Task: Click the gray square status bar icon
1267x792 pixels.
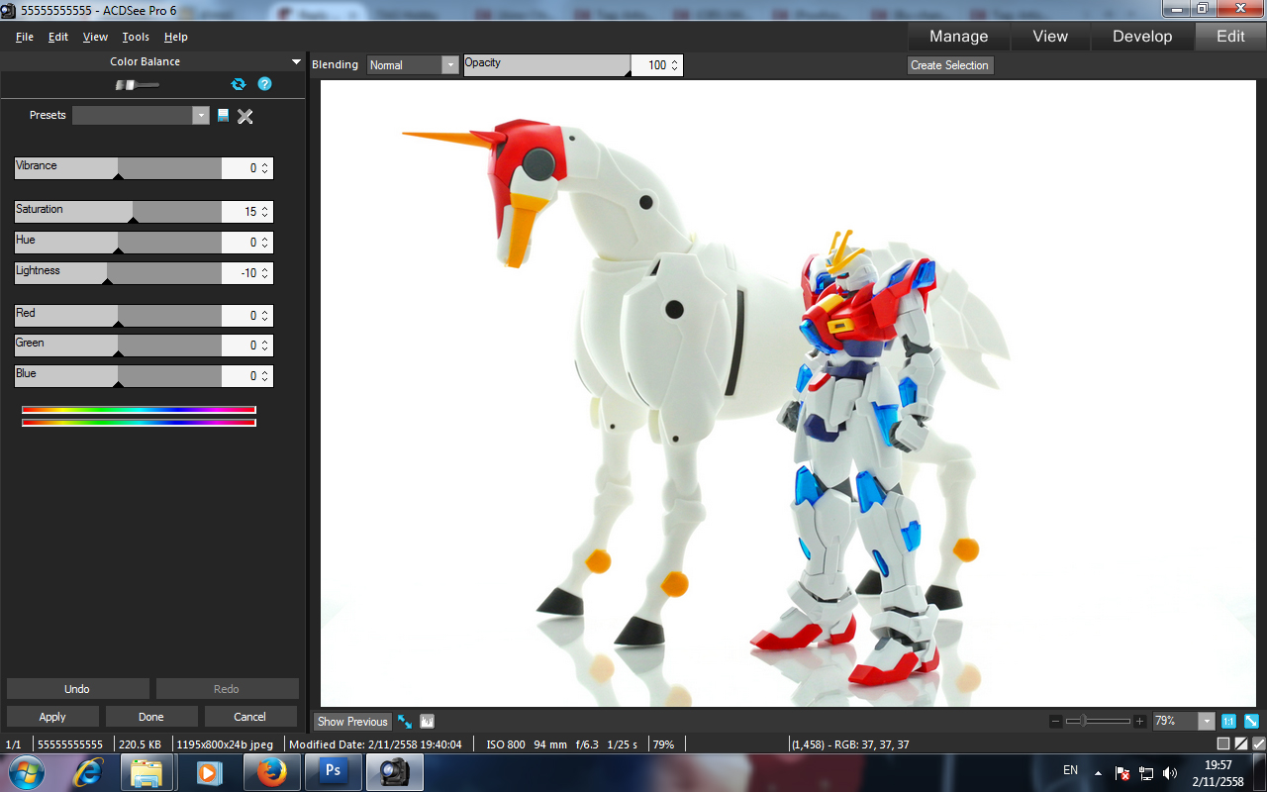Action: [x=1223, y=743]
